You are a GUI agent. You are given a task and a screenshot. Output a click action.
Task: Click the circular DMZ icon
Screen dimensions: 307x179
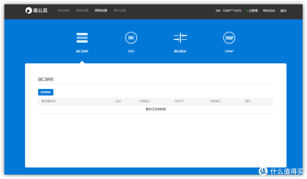click(131, 38)
